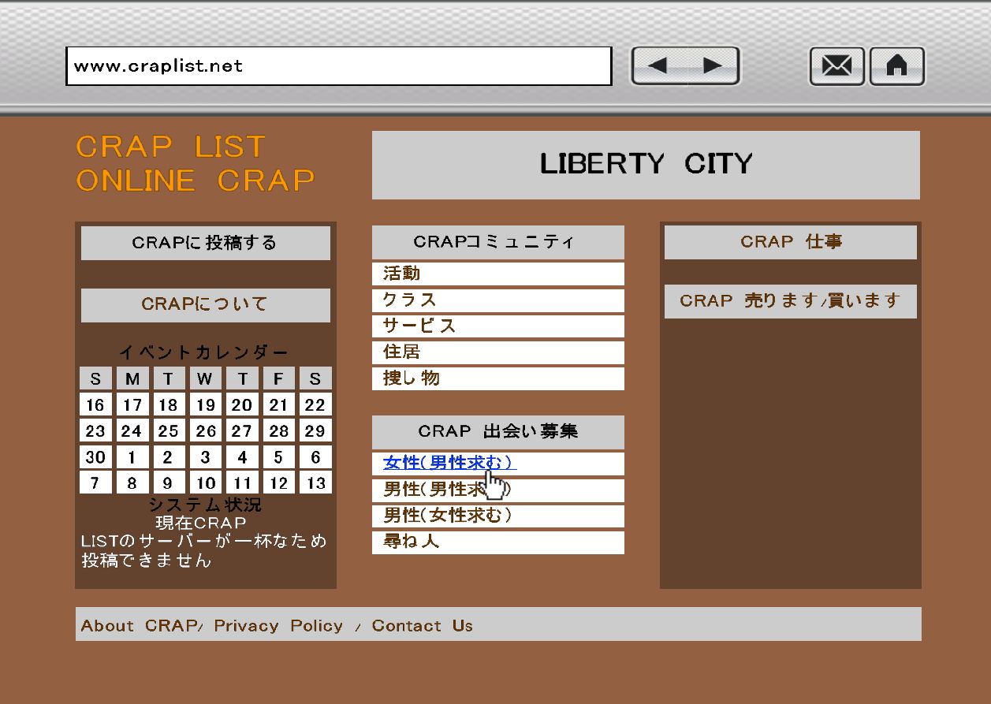Pick calendar day 29

click(x=315, y=431)
